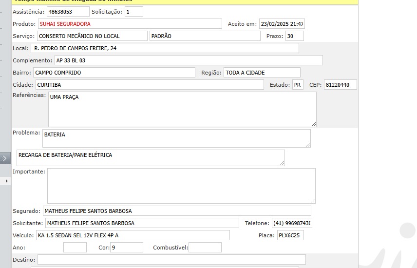Click the Cidade field CURITIBA
Screen dimensions: 417x268
150,85
